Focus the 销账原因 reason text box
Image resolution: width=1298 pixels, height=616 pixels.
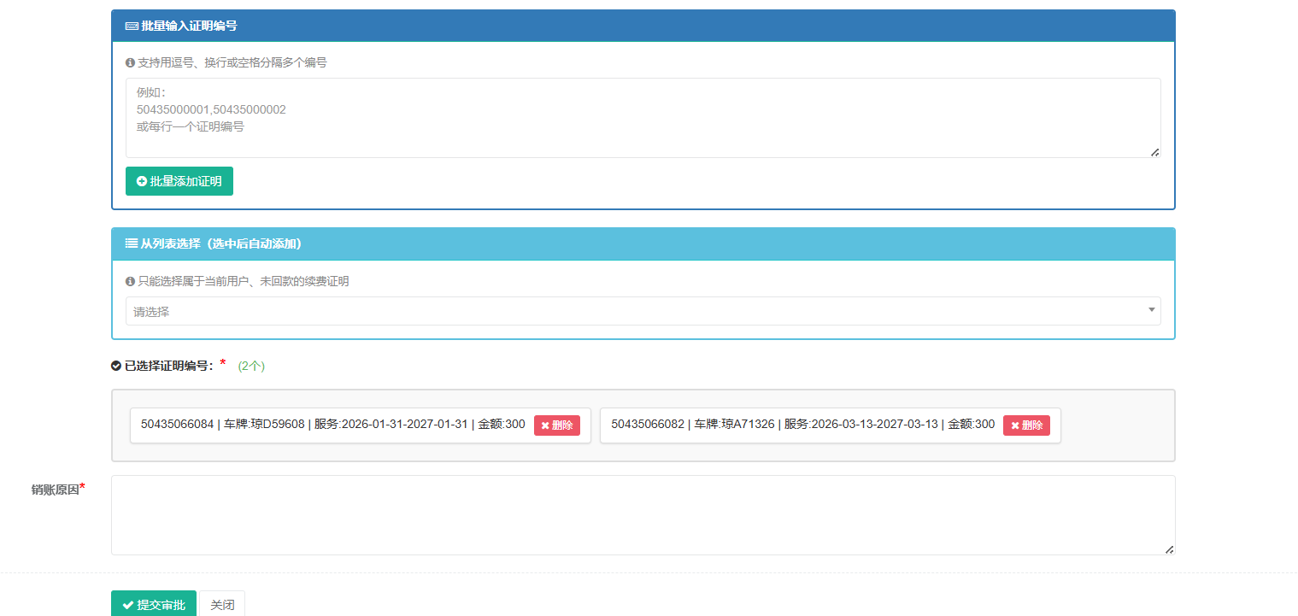pyautogui.click(x=643, y=514)
